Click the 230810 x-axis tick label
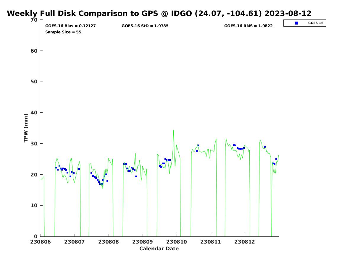Viewport: 355px width, 266px height. [x=177, y=242]
